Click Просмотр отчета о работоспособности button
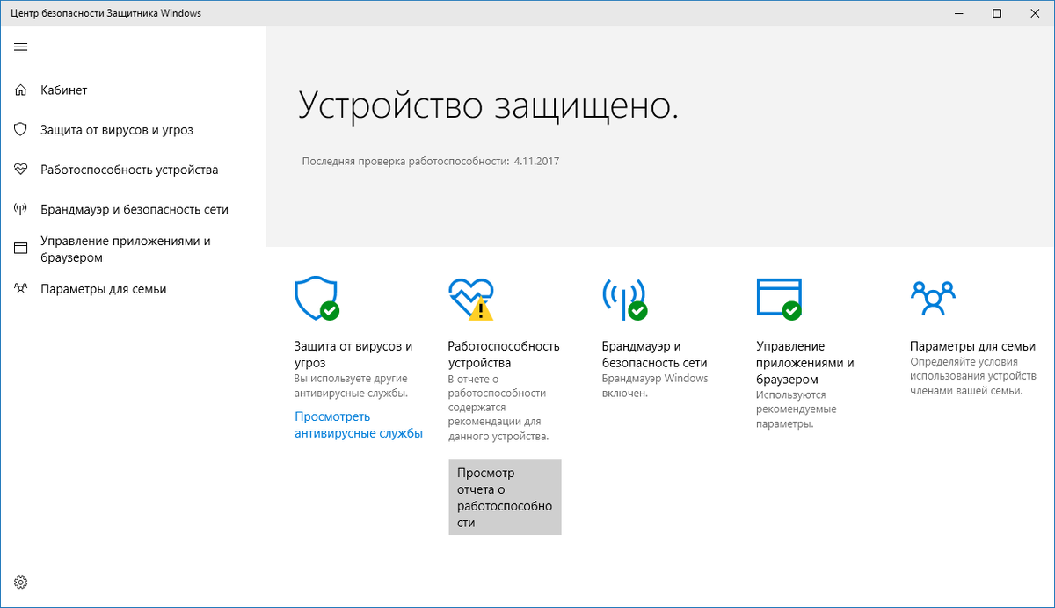 pyautogui.click(x=505, y=497)
